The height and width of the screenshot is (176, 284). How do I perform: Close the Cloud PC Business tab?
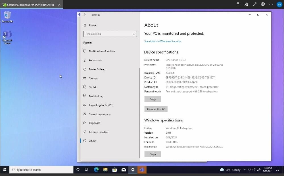(59, 5)
